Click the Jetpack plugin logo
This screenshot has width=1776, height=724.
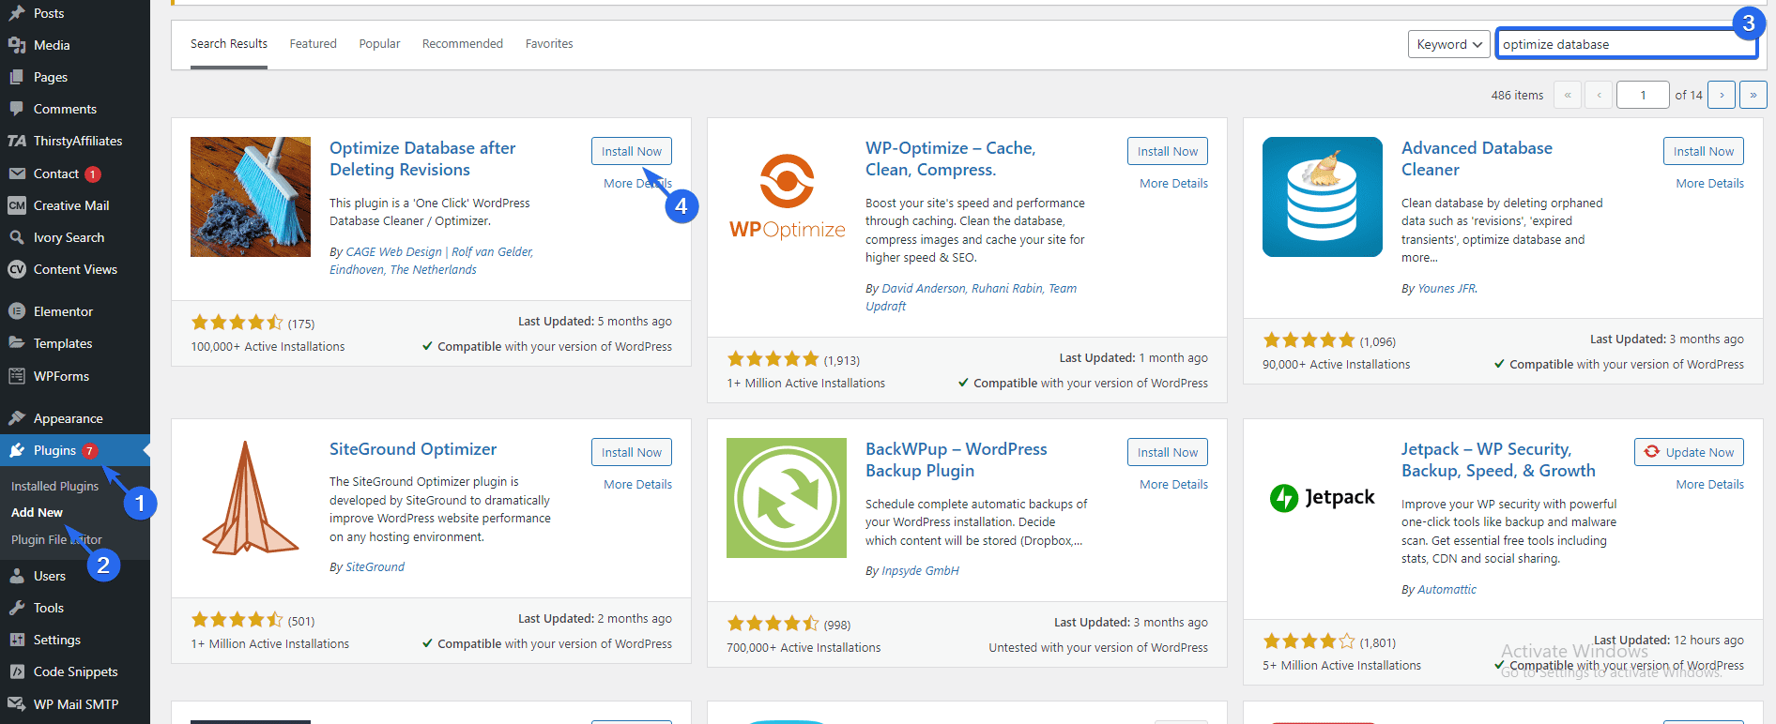[x=1322, y=497]
